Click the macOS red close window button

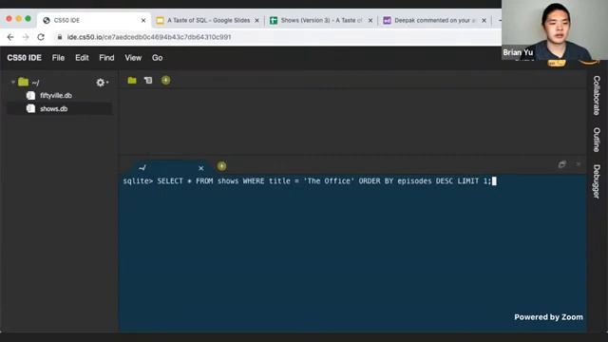tap(9, 19)
